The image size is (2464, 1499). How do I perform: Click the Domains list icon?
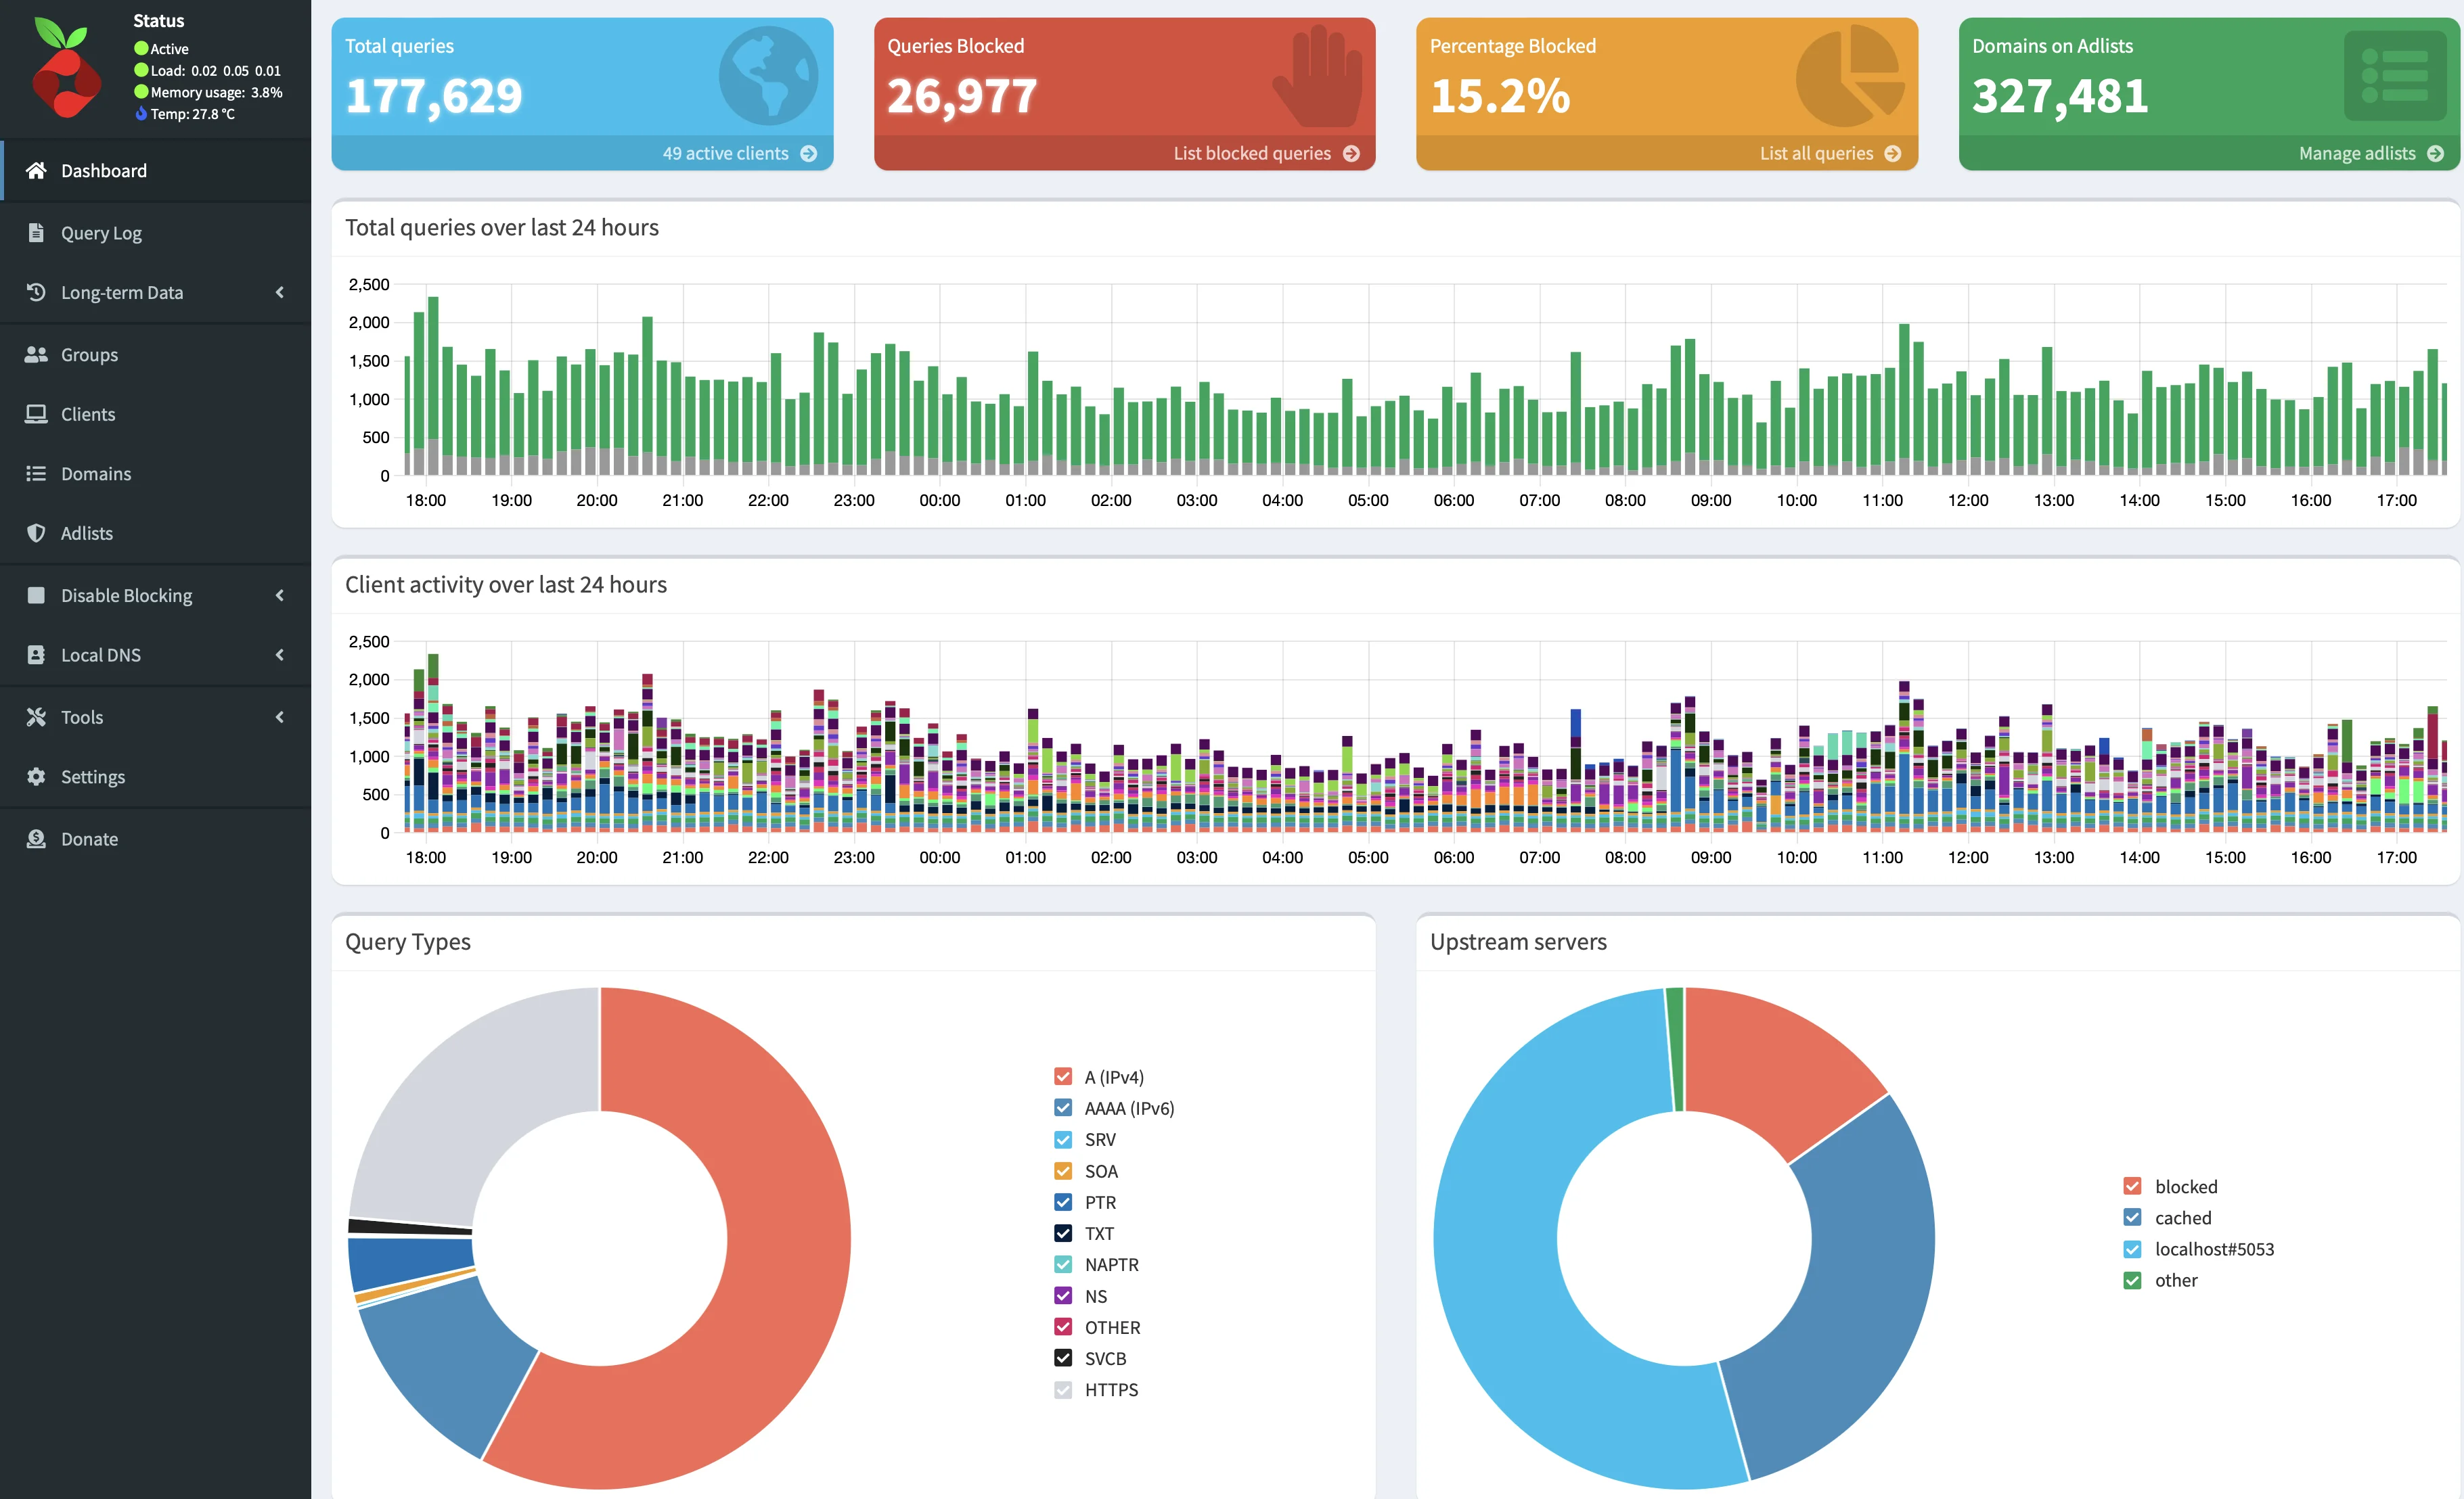click(36, 473)
